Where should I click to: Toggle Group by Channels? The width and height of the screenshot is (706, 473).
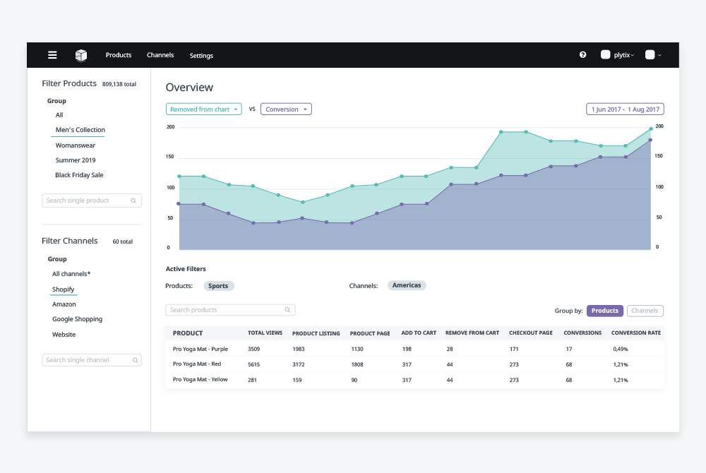click(x=645, y=311)
